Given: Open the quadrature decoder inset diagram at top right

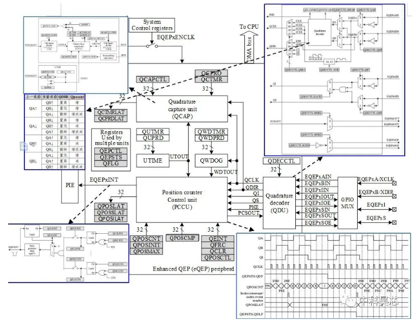Looking at the screenshot, I should (334, 80).
